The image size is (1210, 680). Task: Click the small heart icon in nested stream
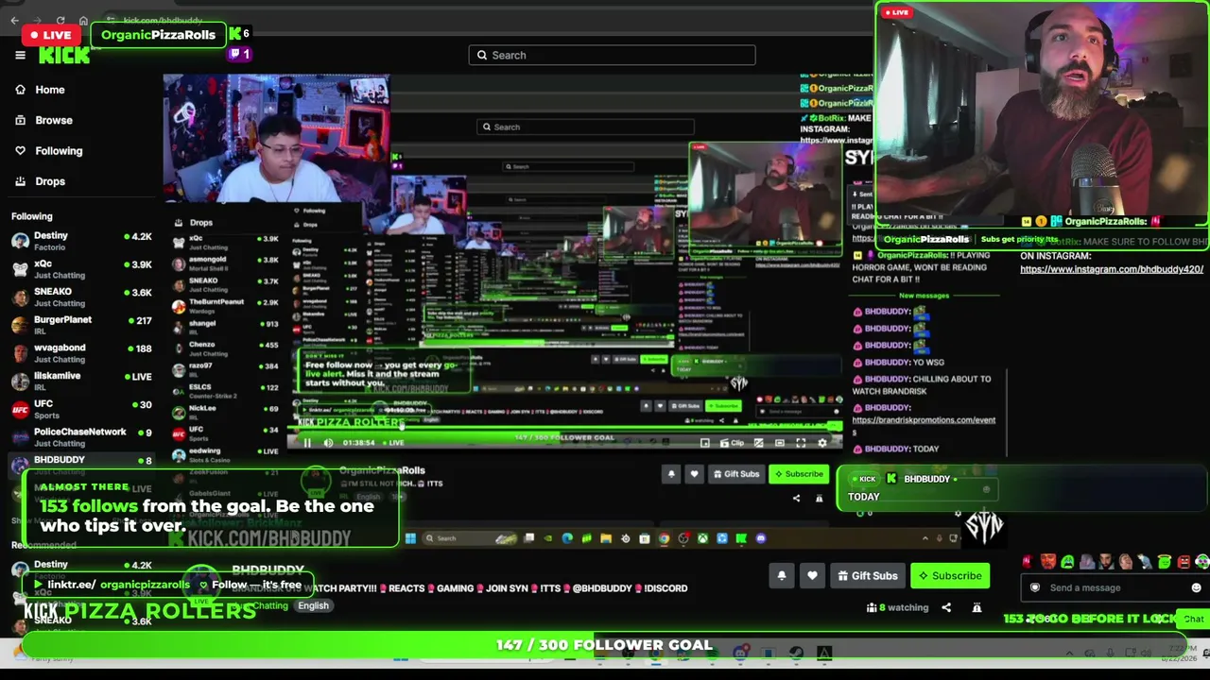(694, 474)
